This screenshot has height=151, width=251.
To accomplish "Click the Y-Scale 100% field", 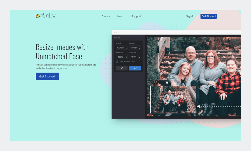I will pos(134,57).
